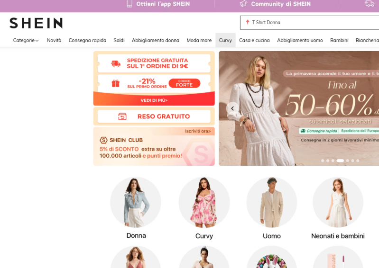
Task: Open the Curvy category circle image
Action: coord(204,202)
